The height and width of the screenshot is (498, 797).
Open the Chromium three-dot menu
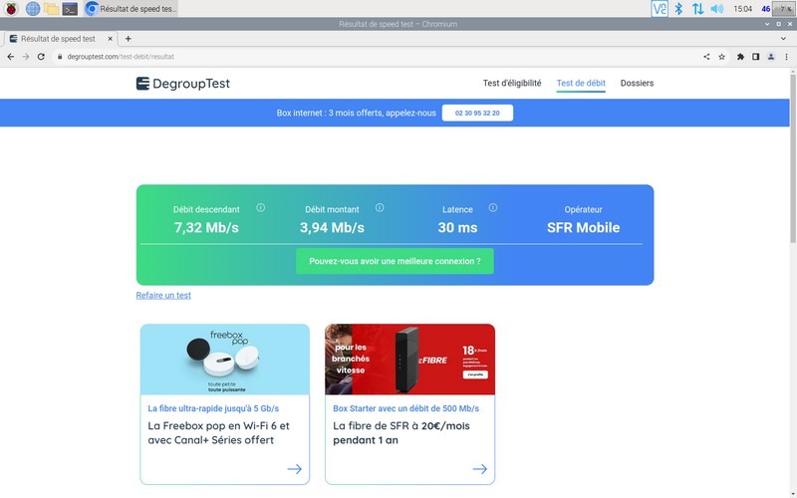pos(786,57)
